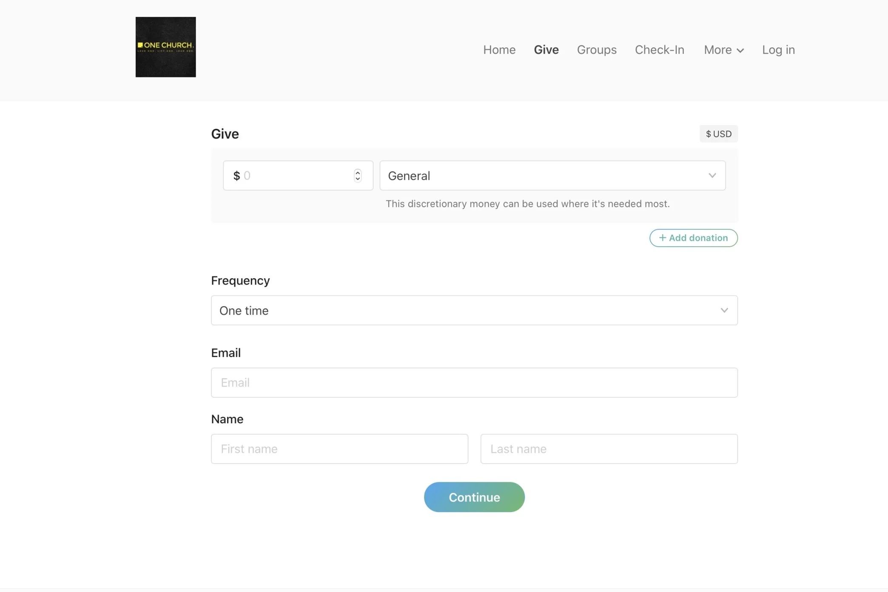Increase donation amount with stepper up arrow
Screen dimensions: 888x592
[x=358, y=172]
